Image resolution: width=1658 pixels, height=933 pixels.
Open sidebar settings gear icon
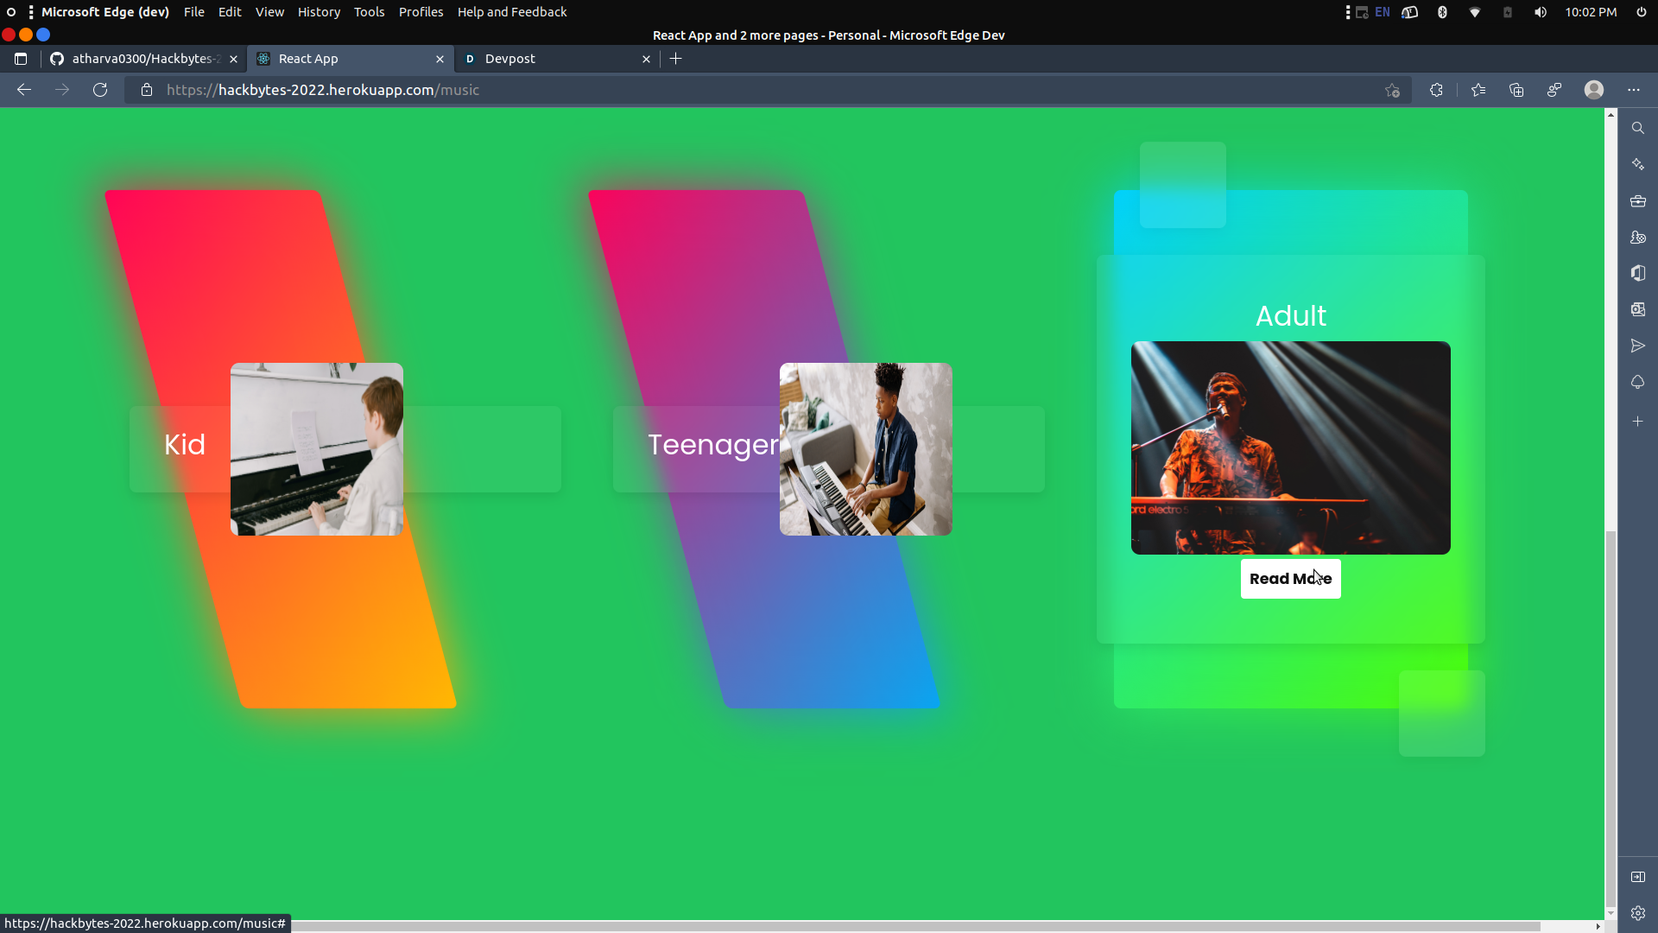1638,913
